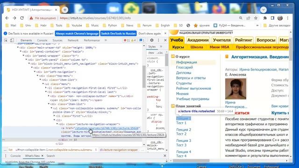The width and height of the screenshot is (299, 168).
Task: Close the НОУ ИНТУИТ browser tab
Action: tap(56, 10)
